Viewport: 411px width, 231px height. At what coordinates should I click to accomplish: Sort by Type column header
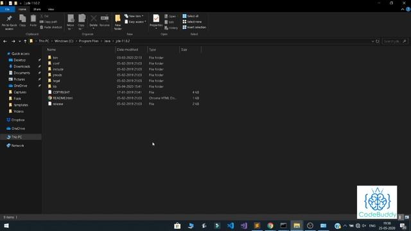[x=163, y=49]
